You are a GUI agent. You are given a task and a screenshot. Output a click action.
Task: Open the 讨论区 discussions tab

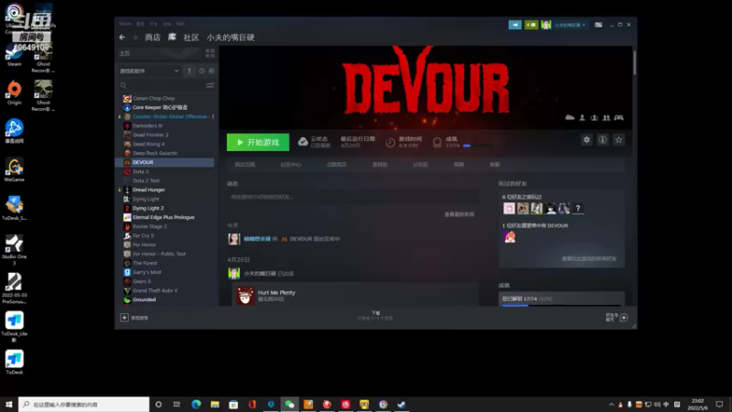tap(420, 165)
